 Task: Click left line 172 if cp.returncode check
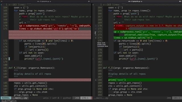[46, 41]
